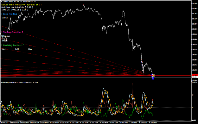Select the 'All S:' label
This screenshot has height=124, width=198.
[5, 18]
